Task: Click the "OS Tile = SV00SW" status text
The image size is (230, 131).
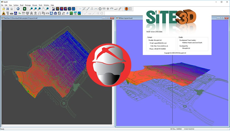Action: click(176, 129)
